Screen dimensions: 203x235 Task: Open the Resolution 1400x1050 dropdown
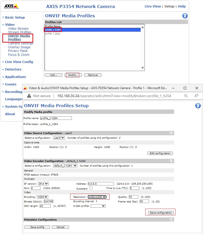[97, 197]
